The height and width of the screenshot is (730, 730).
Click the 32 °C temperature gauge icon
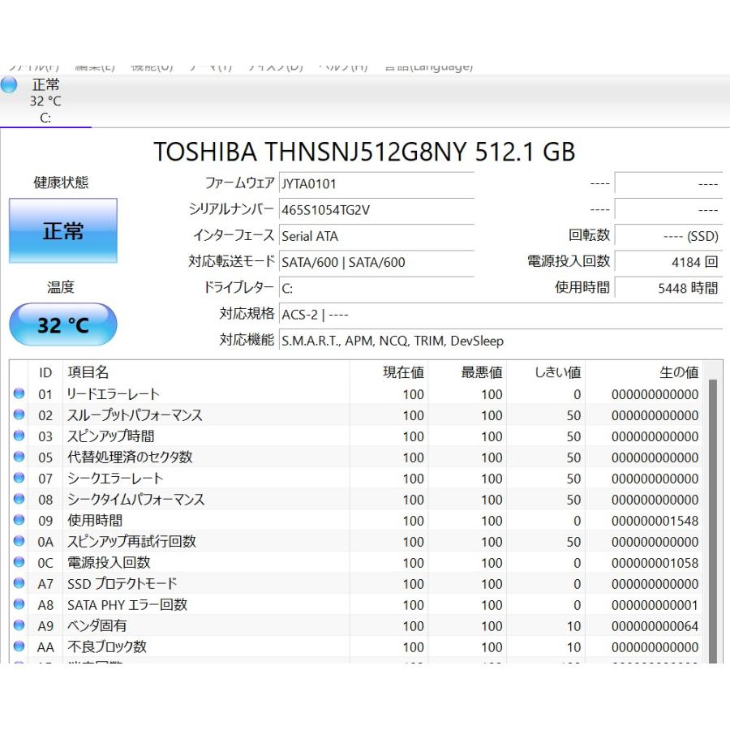pyautogui.click(x=62, y=324)
